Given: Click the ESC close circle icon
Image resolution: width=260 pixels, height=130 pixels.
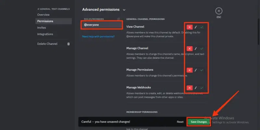Looking at the screenshot, I should (x=219, y=11).
